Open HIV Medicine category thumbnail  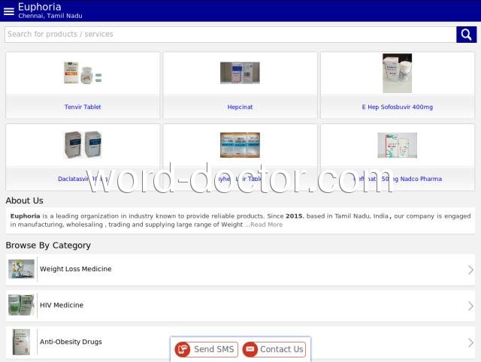(x=21, y=305)
